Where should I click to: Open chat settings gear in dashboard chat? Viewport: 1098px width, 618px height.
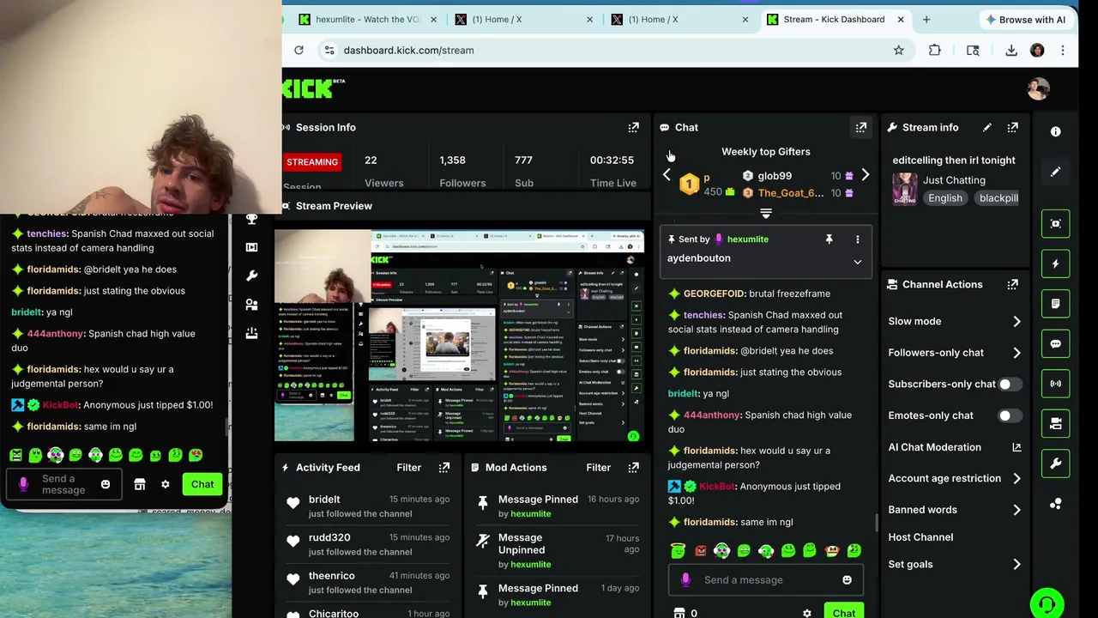pyautogui.click(x=806, y=613)
